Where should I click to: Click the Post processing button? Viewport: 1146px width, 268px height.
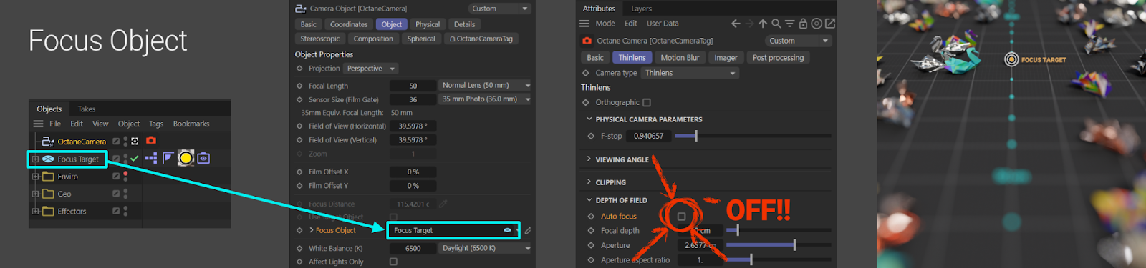778,58
